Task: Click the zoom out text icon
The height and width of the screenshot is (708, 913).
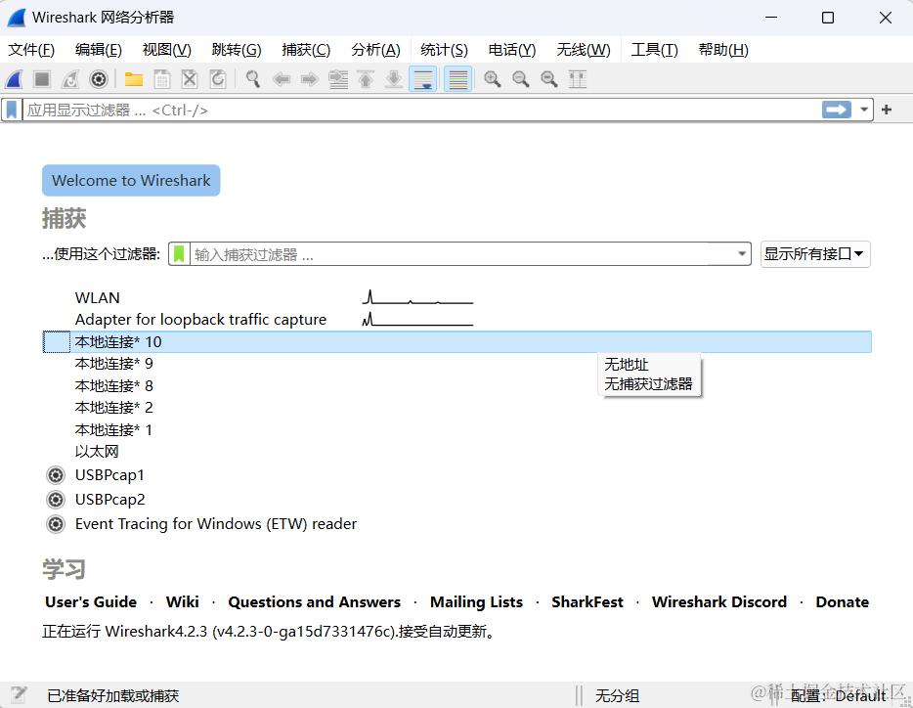Action: pyautogui.click(x=521, y=79)
